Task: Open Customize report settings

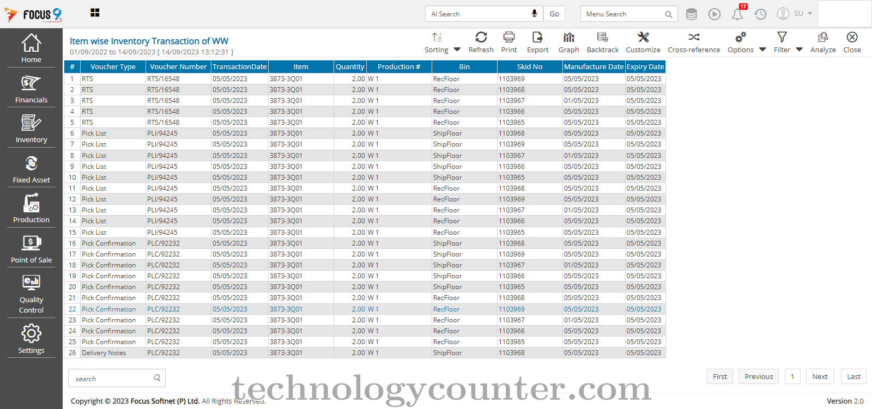Action: tap(643, 42)
